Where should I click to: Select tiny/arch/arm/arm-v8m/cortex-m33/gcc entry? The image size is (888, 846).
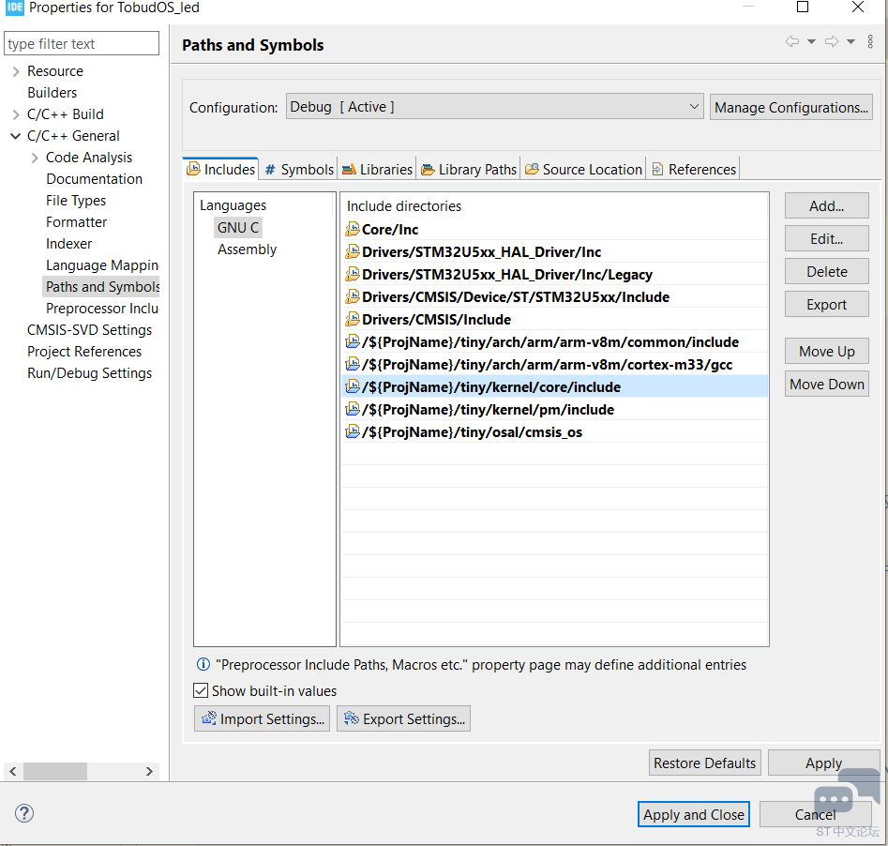pos(555,364)
